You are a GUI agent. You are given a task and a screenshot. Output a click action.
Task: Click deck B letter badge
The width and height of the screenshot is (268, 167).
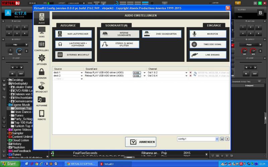(x=260, y=13)
